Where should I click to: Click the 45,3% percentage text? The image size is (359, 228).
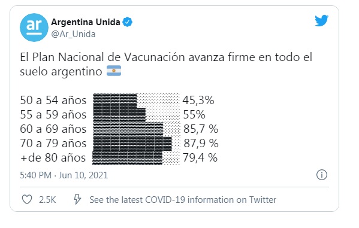198,100
